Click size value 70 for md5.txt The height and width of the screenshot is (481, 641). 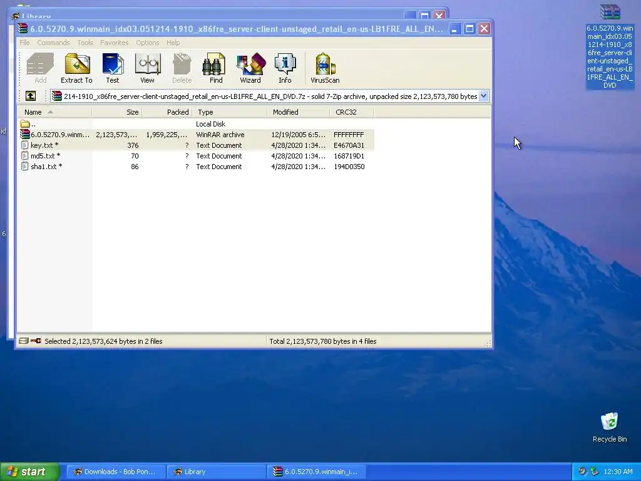click(x=135, y=156)
